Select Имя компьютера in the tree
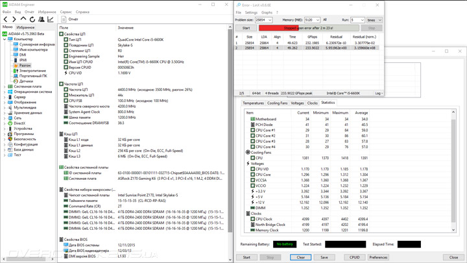Image resolution: width=467 pixels, height=263 pixels. coord(33,49)
